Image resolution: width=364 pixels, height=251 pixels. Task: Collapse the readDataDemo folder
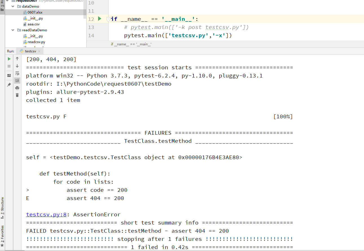coord(13,30)
